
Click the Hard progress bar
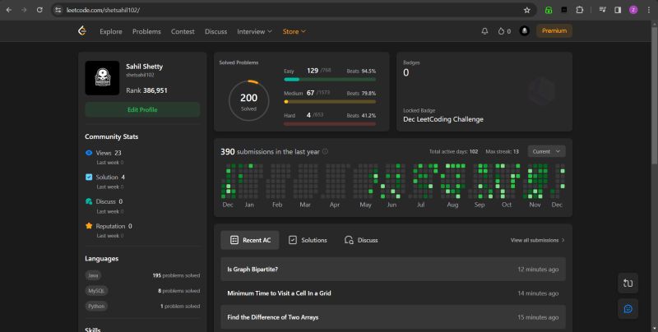(x=330, y=123)
